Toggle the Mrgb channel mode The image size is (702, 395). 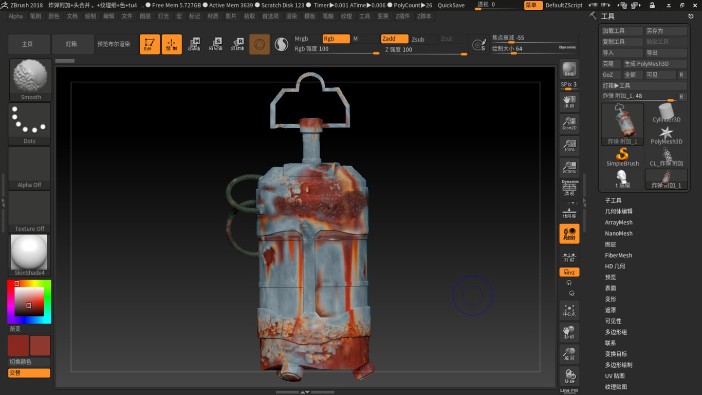pyautogui.click(x=306, y=39)
